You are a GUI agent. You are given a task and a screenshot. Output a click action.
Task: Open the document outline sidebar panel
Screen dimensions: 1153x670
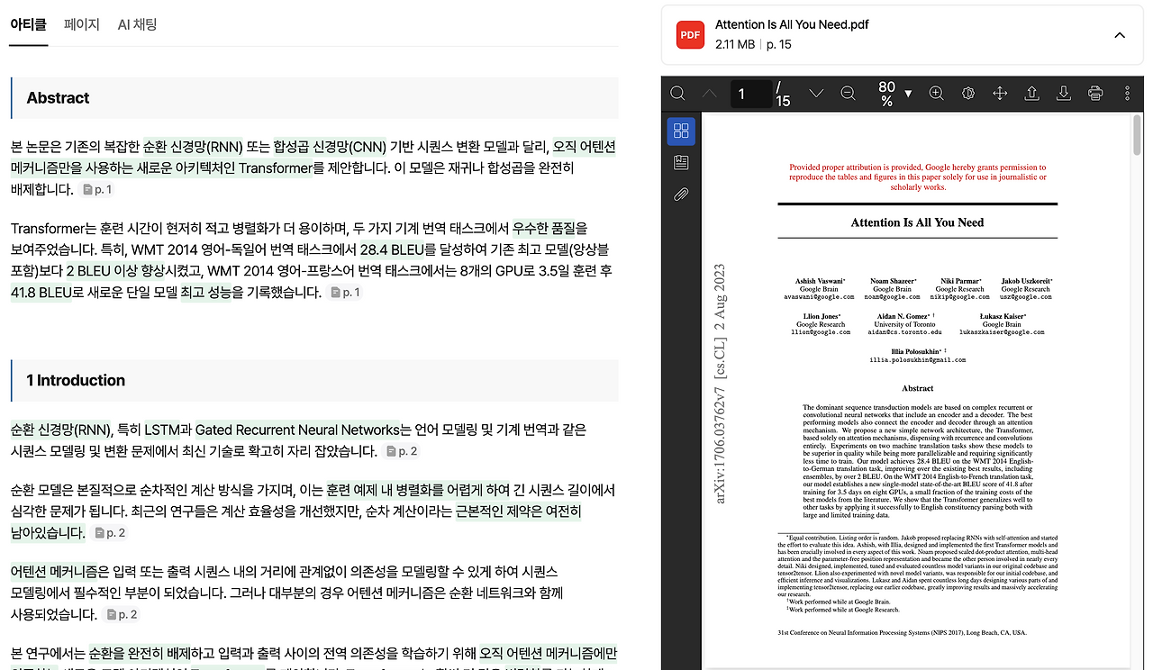(x=681, y=162)
